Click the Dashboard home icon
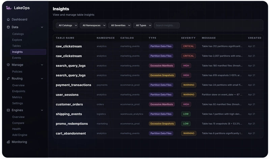 click(8, 20)
